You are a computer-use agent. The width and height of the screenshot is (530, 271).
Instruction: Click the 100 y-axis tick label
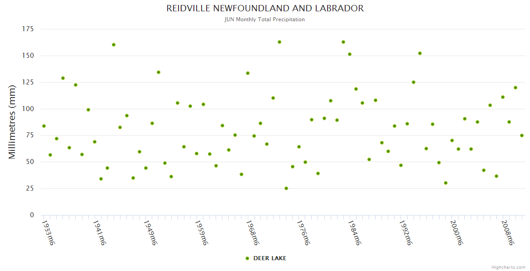pos(28,109)
